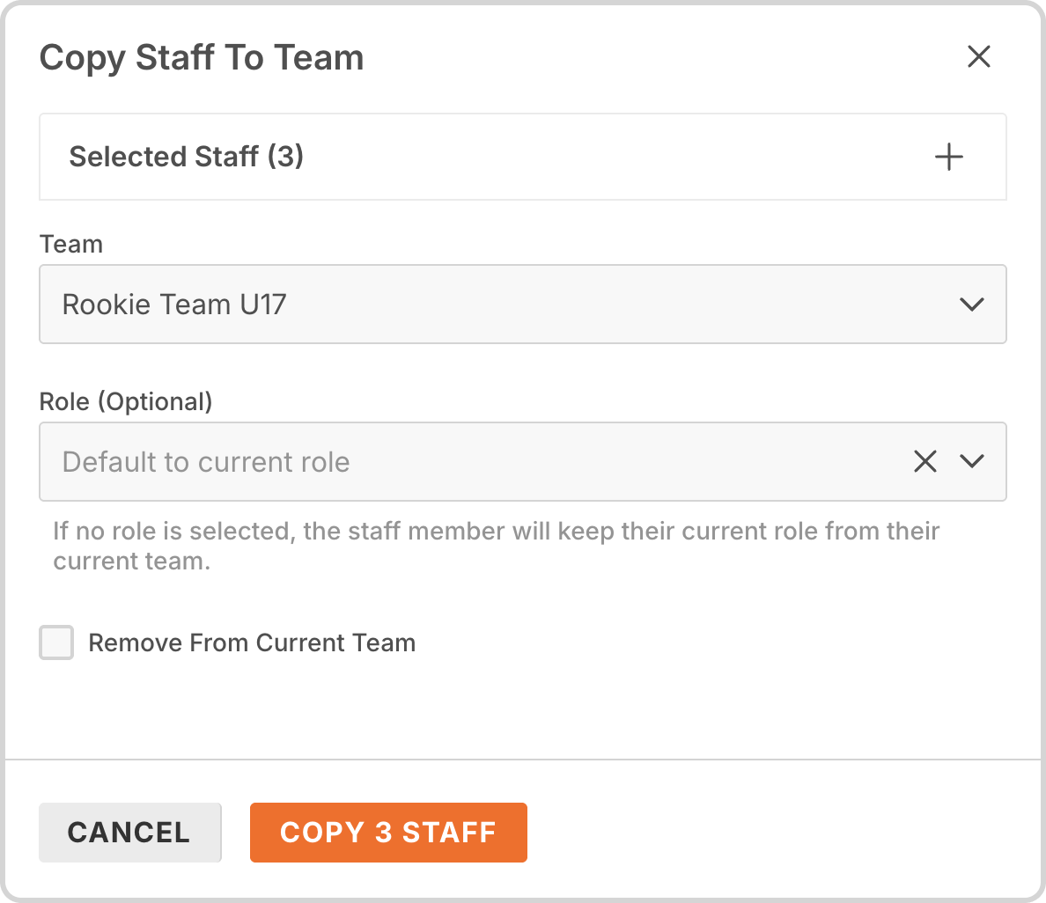Click the 'Remove From Current Team' label
1046x903 pixels.
coord(252,643)
